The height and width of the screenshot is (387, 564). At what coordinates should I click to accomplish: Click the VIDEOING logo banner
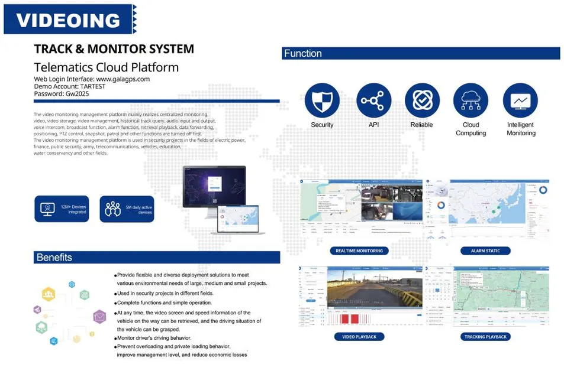point(70,19)
